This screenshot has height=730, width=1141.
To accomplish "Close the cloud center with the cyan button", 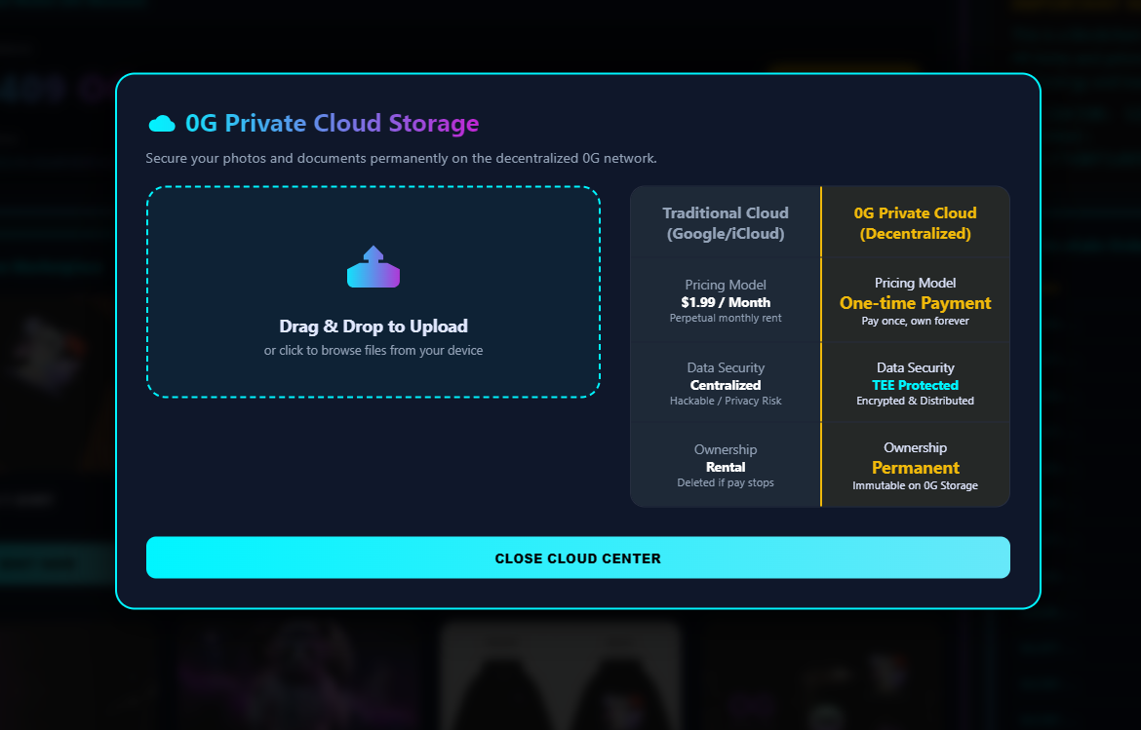I will click(x=577, y=557).
